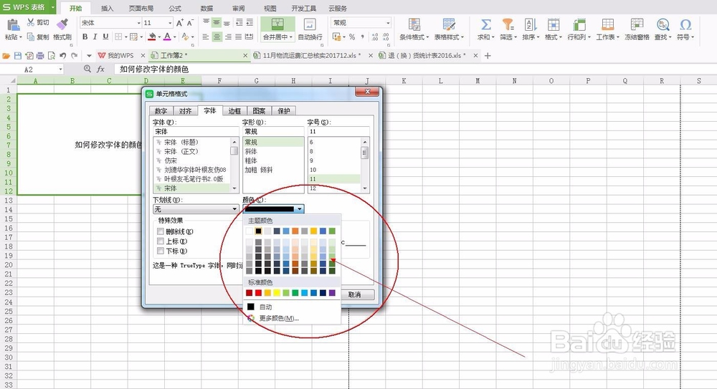The image size is (717, 389).
Task: Expand the WPS 表格 application menu arrow
Action: pos(53,7)
